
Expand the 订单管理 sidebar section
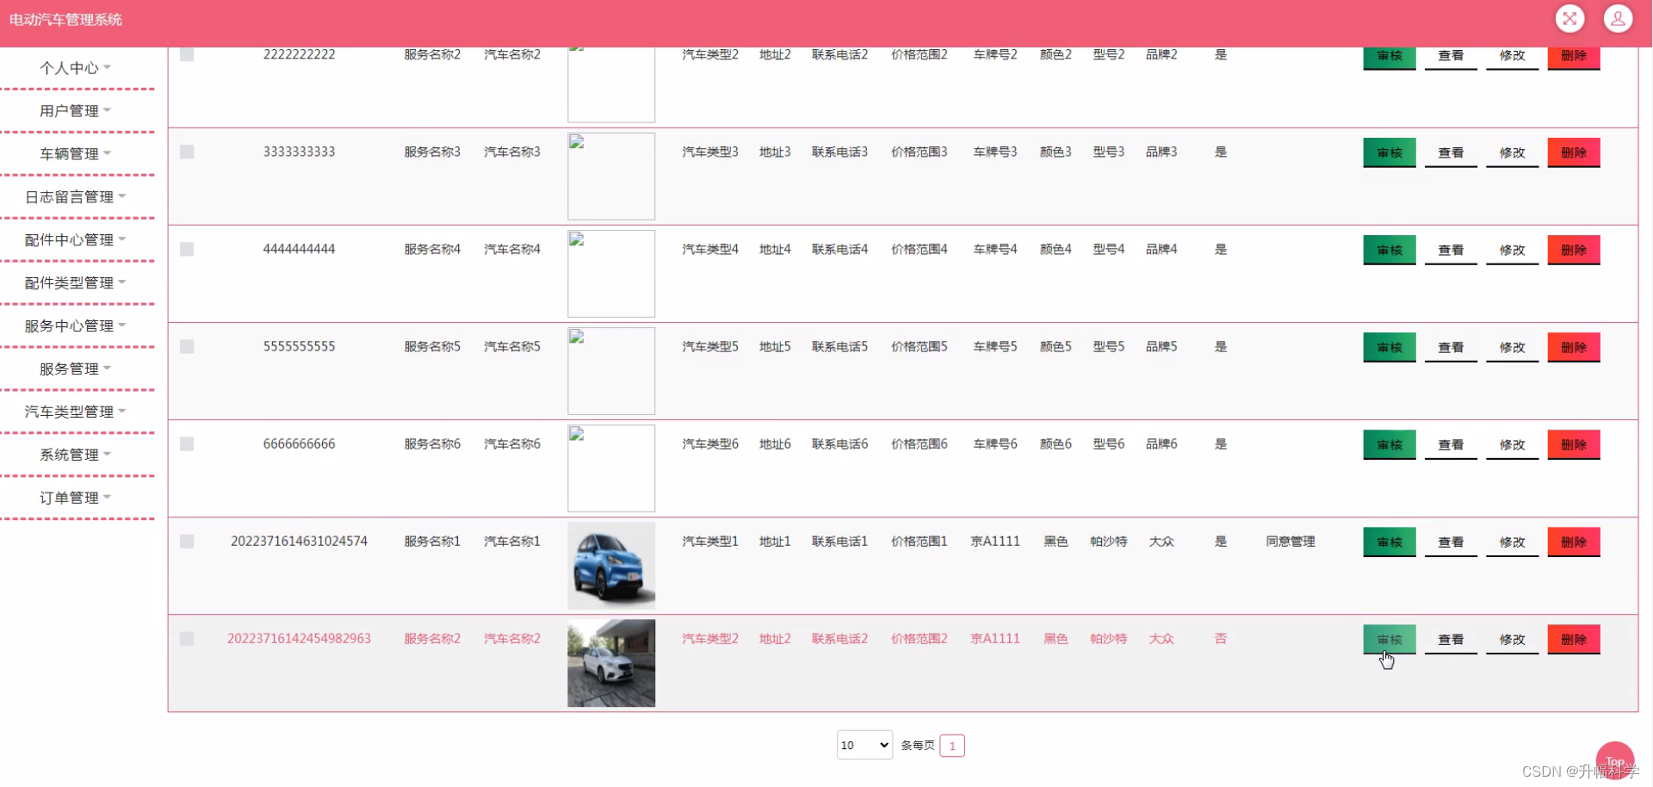73,497
